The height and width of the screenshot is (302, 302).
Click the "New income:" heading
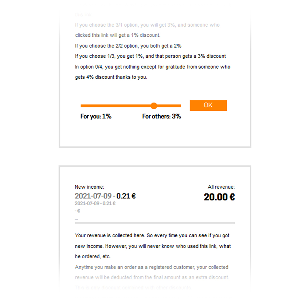coord(89,187)
